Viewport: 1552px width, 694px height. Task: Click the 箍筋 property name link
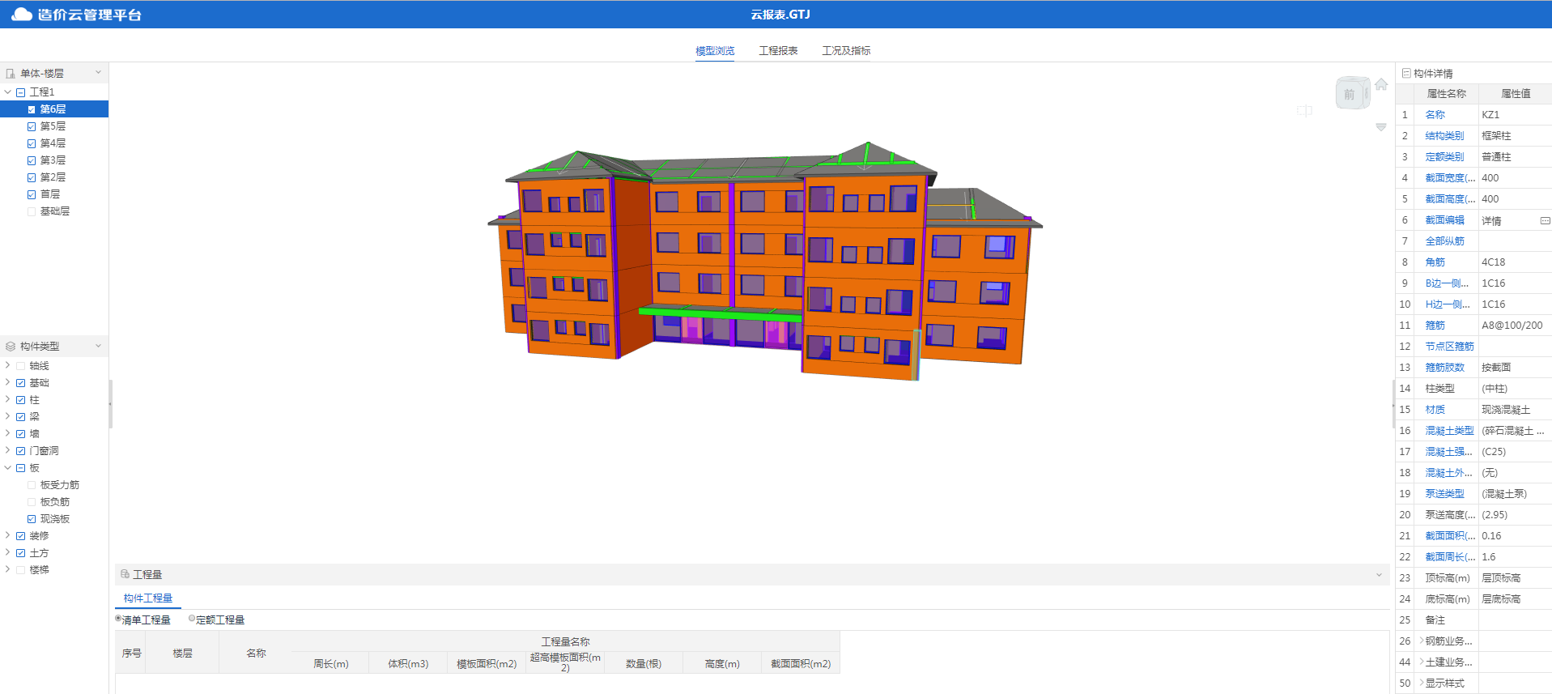1435,326
